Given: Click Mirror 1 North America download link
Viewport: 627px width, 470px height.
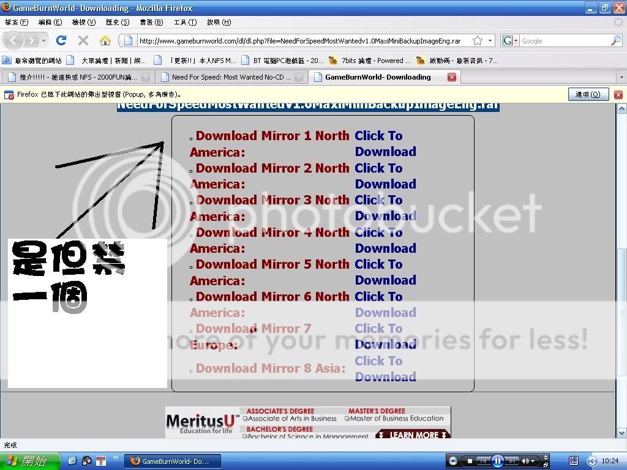Looking at the screenshot, I should (385, 144).
